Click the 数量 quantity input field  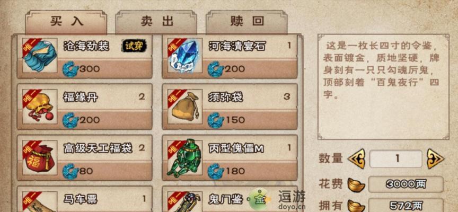click(x=396, y=158)
